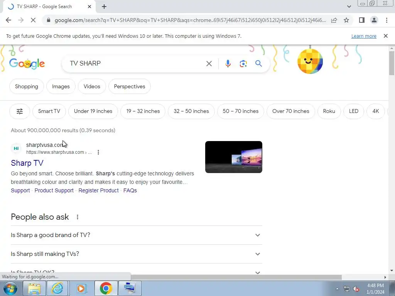Image resolution: width=395 pixels, height=296 pixels.
Task: Click the vertical scrollbar thumb
Action: click(x=391, y=63)
